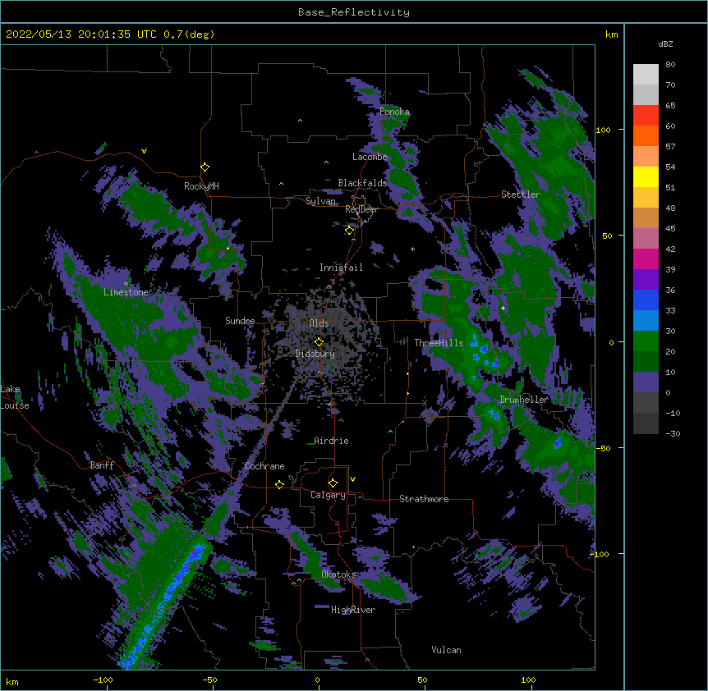708x691 pixels.
Task: Select the Ponoka label
Action: tap(394, 112)
